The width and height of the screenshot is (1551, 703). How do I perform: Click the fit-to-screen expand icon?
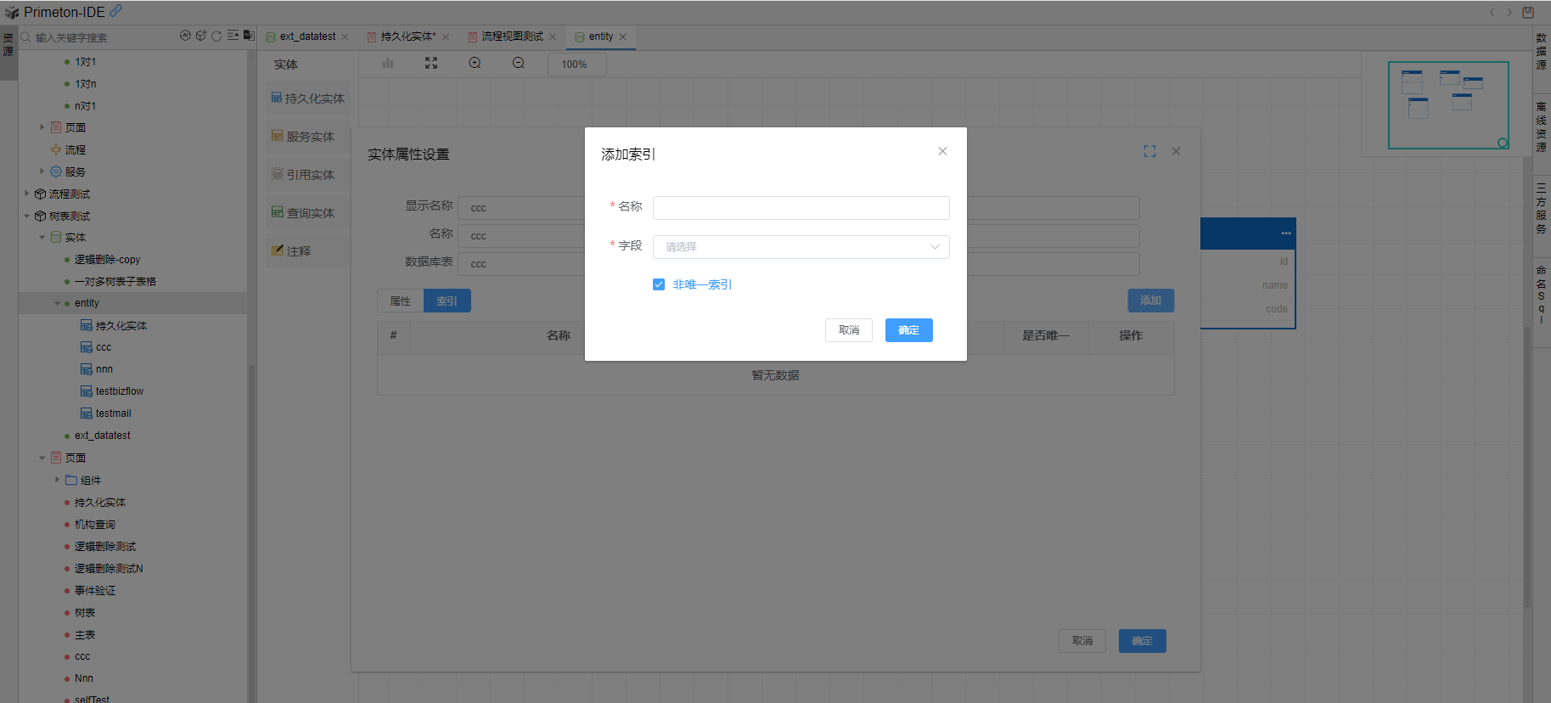coord(431,64)
